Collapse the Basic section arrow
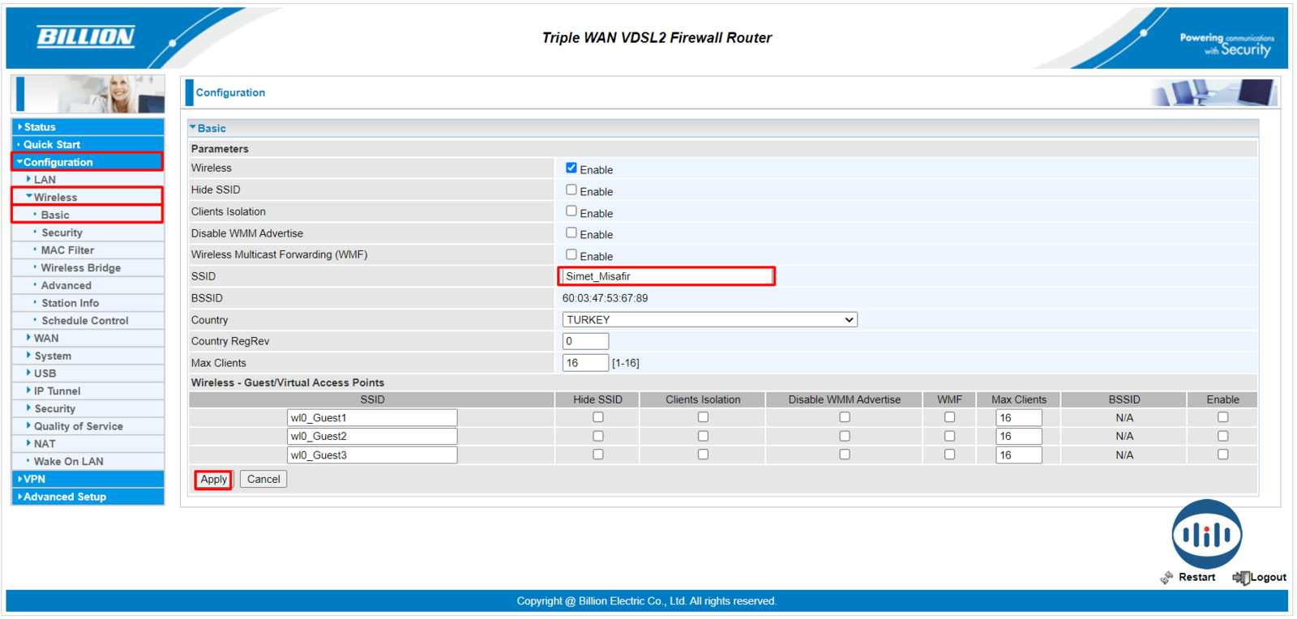Image resolution: width=1297 pixels, height=619 pixels. coord(193,128)
